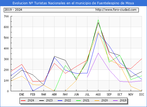This screenshot has width=147, height=107.
Task: Click the green 2021 peak at AGO
Action: coord(98,20)
